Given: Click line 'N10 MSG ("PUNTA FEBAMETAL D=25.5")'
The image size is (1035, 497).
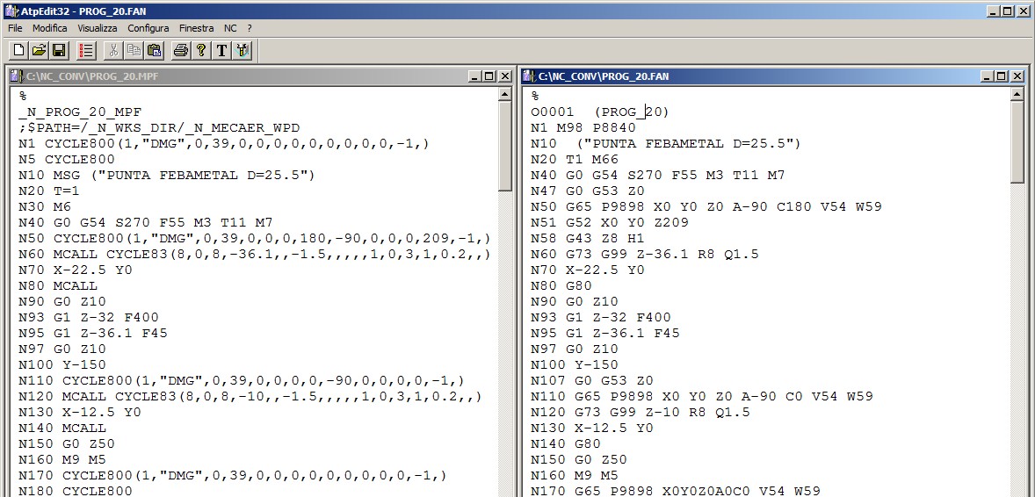Looking at the screenshot, I should click(166, 175).
